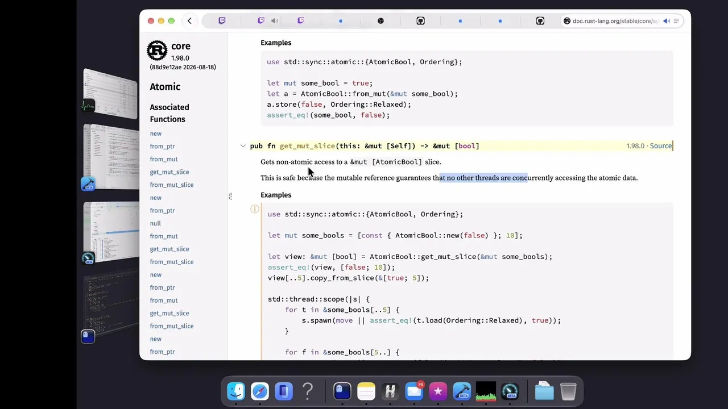Open Xcode beta hammer icon in Dock
This screenshot has height=409, width=728.
click(462, 391)
